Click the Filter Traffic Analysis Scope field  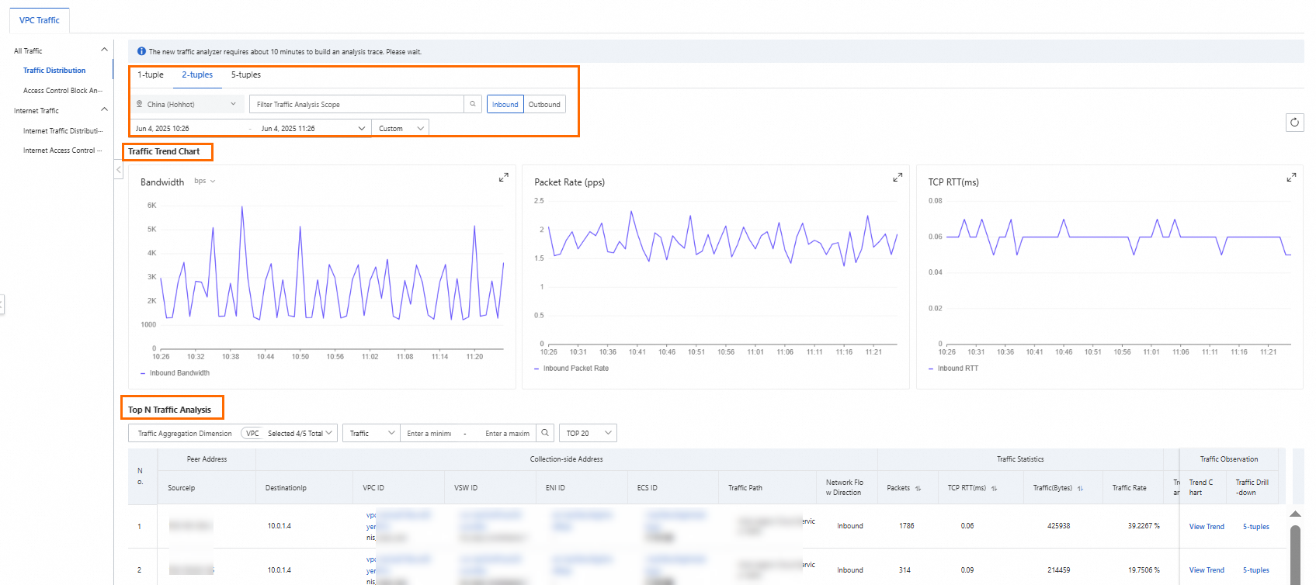(356, 104)
